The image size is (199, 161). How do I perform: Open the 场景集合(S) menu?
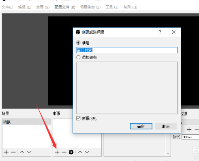[90, 7]
